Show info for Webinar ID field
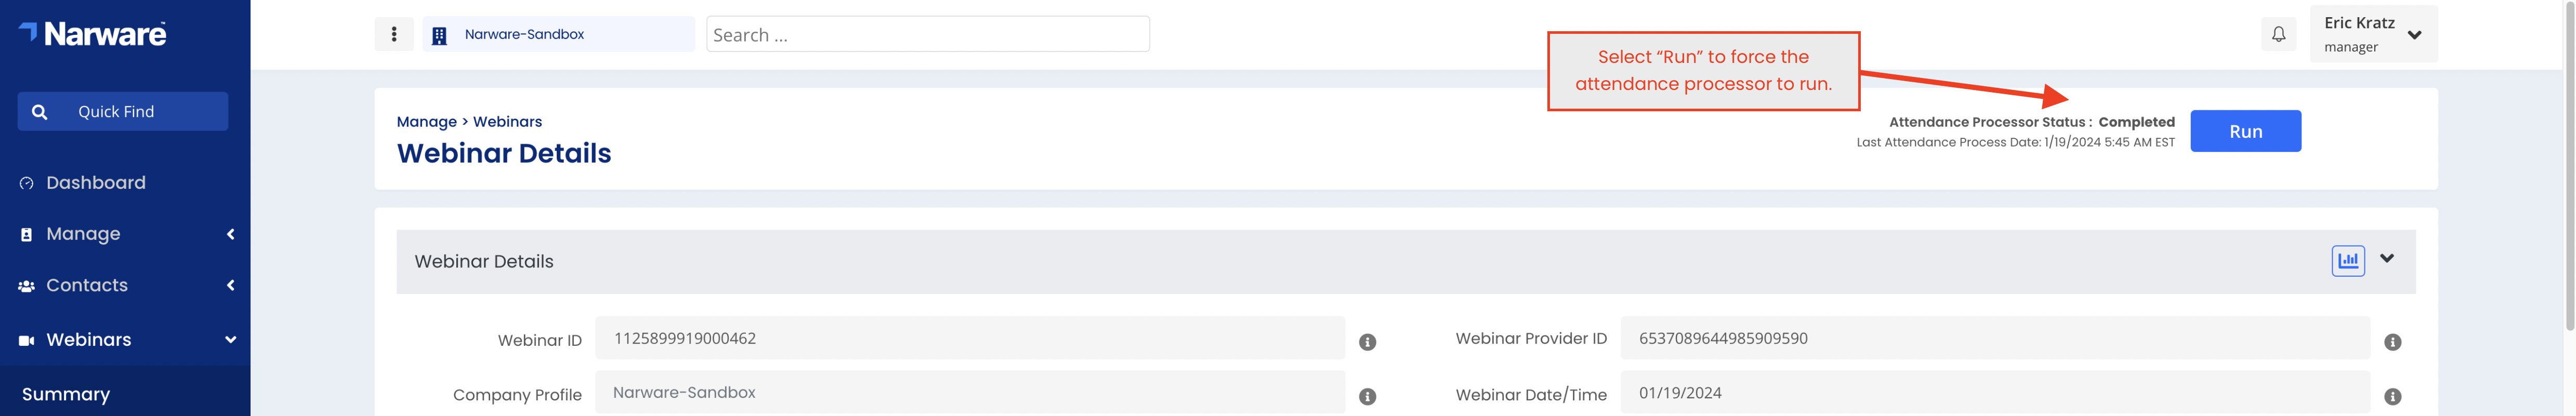Viewport: 2576px width, 416px height. [1367, 342]
